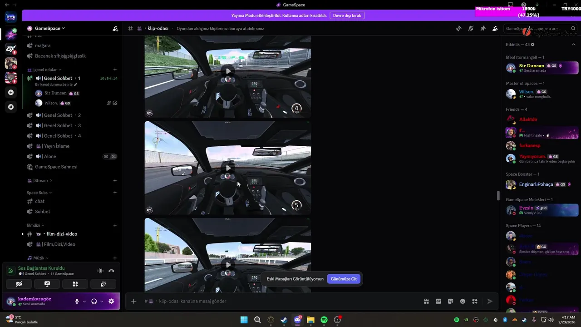This screenshot has height=327, width=581.
Task: Open activities button in voice panel
Action: [75, 284]
